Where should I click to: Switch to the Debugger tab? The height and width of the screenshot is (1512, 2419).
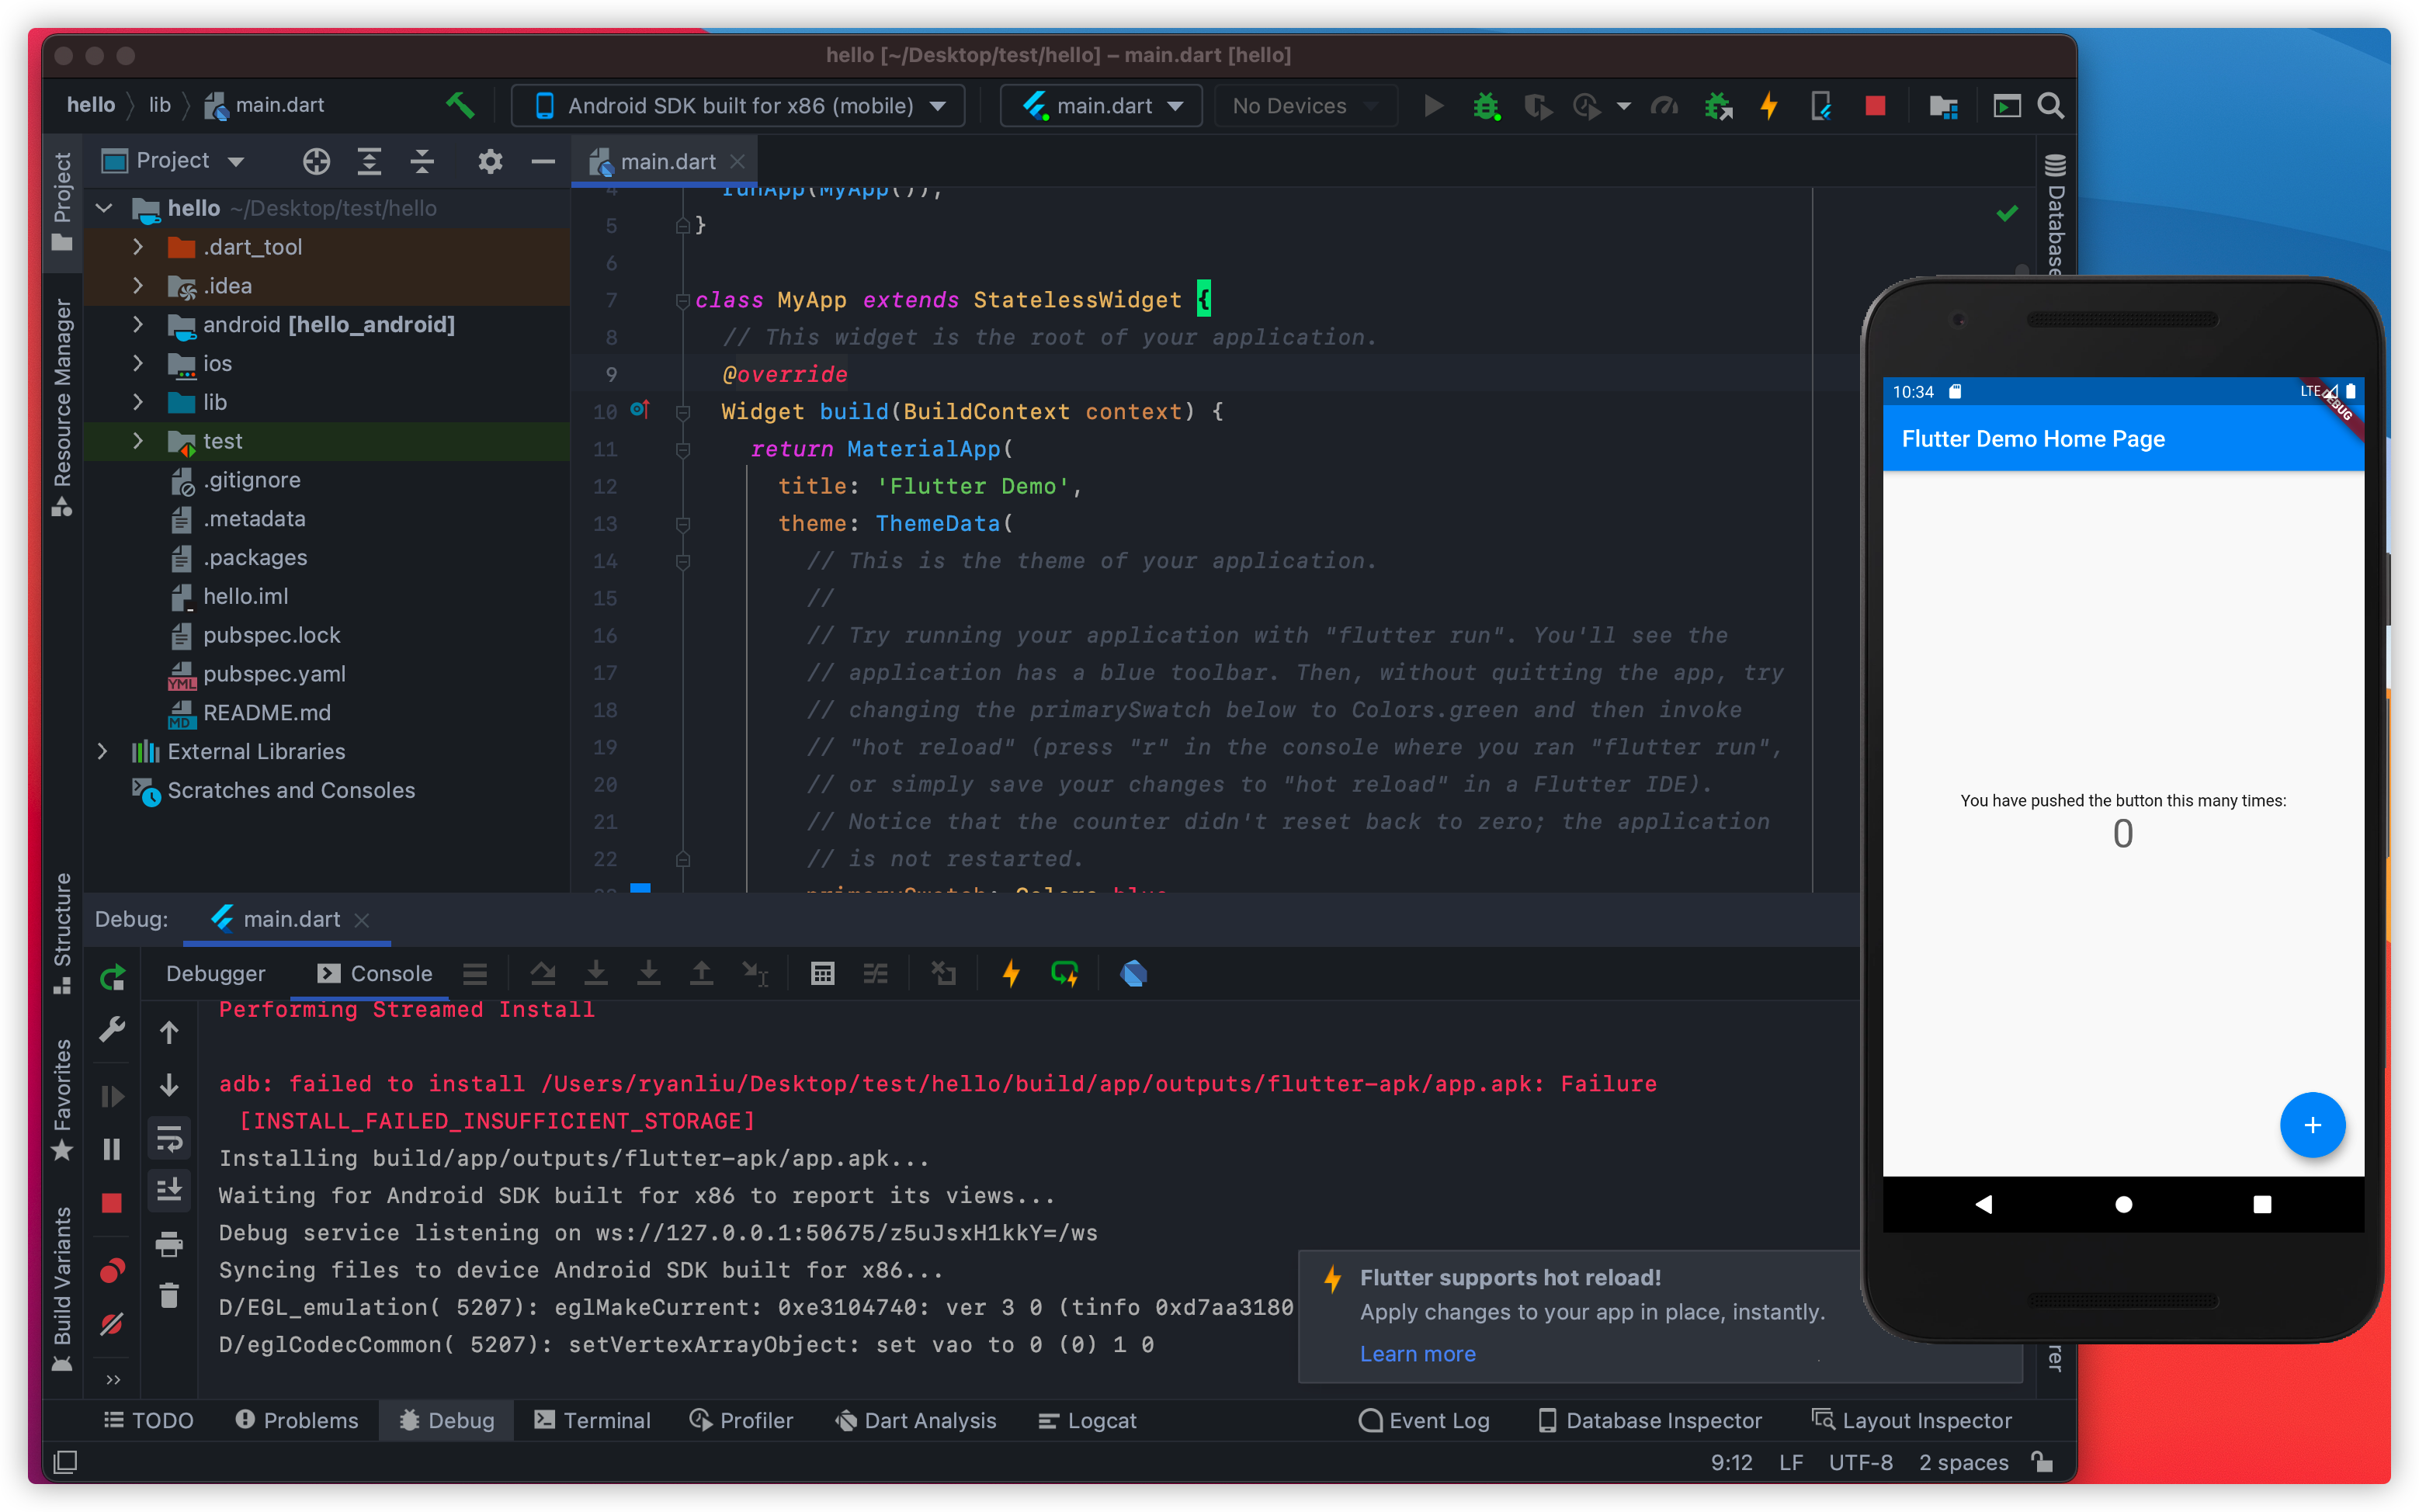214,972
